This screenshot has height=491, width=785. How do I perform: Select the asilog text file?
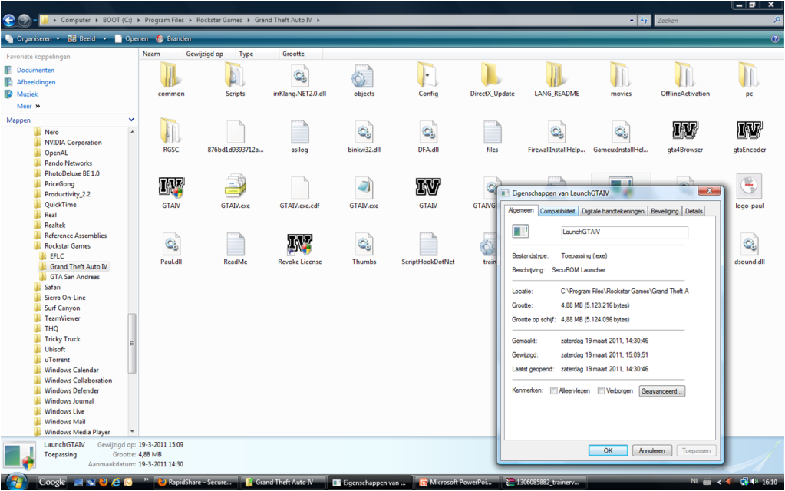(x=299, y=136)
